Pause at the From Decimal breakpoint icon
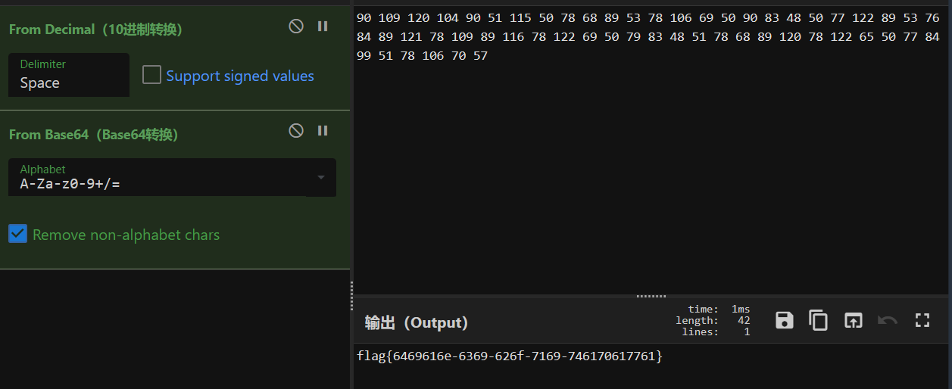952x389 pixels. point(323,26)
